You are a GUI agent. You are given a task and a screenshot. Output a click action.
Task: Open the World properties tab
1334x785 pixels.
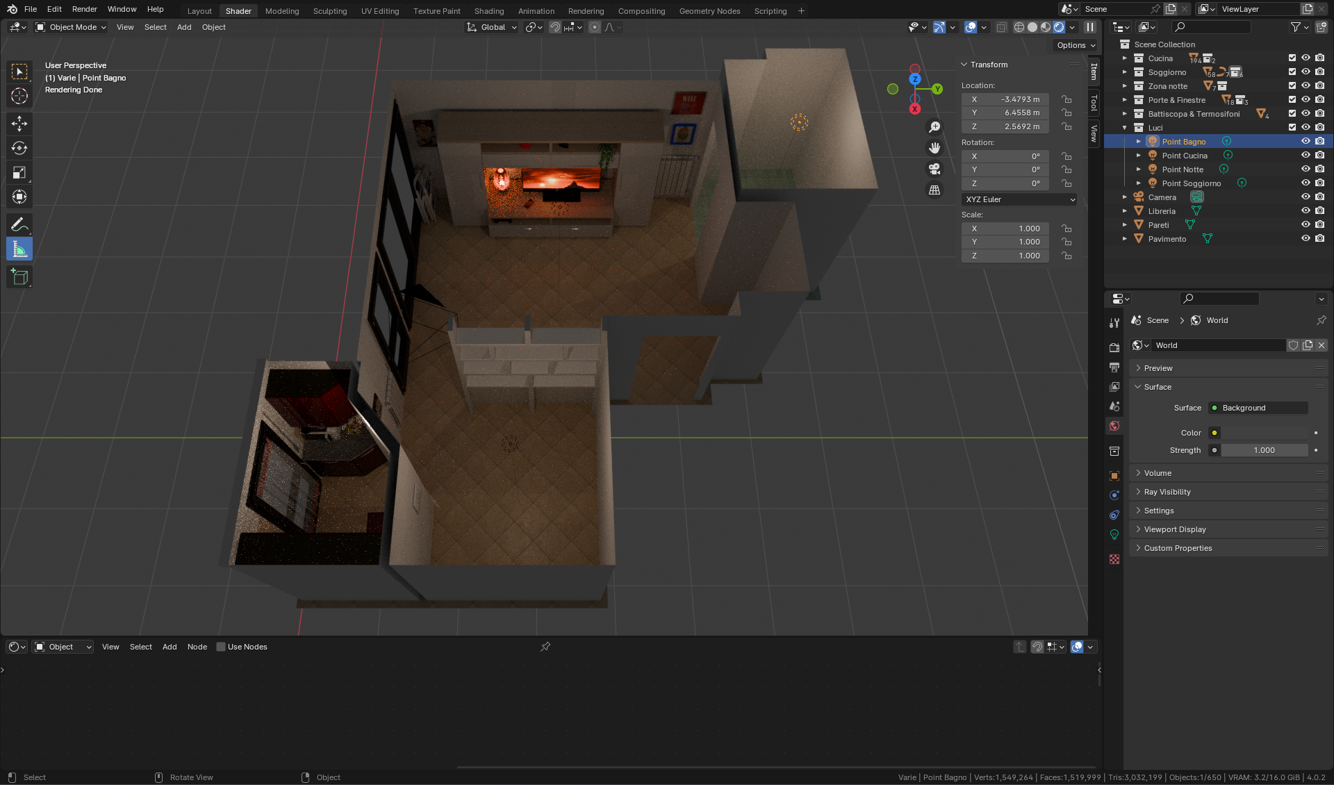pyautogui.click(x=1114, y=426)
